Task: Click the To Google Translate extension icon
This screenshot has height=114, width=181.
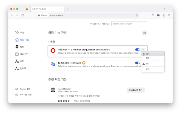Action: [53, 64]
